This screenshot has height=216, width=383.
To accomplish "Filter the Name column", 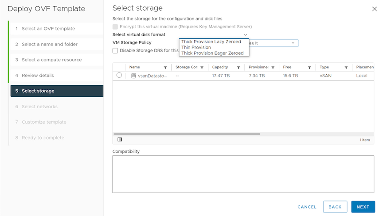I will click(x=165, y=68).
